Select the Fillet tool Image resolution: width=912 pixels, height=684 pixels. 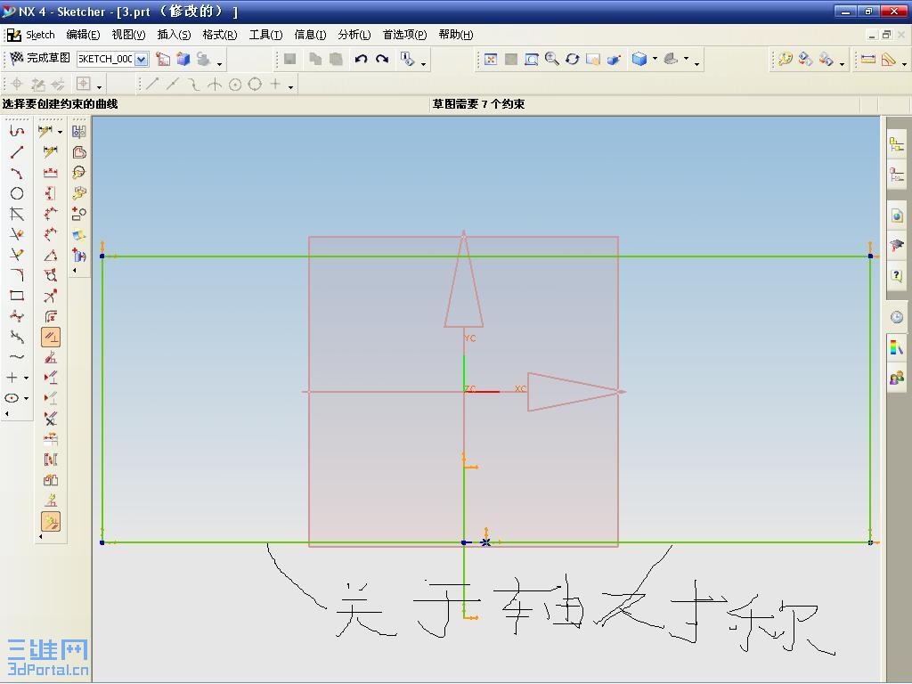click(x=17, y=275)
